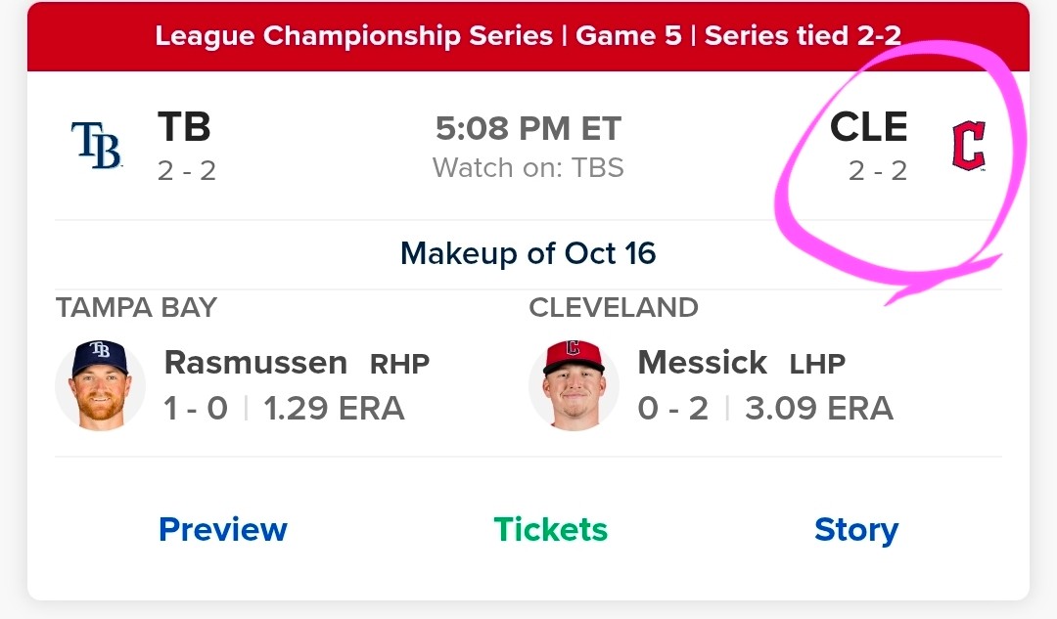
Task: Click the CLEVELAND heading
Action: (614, 308)
